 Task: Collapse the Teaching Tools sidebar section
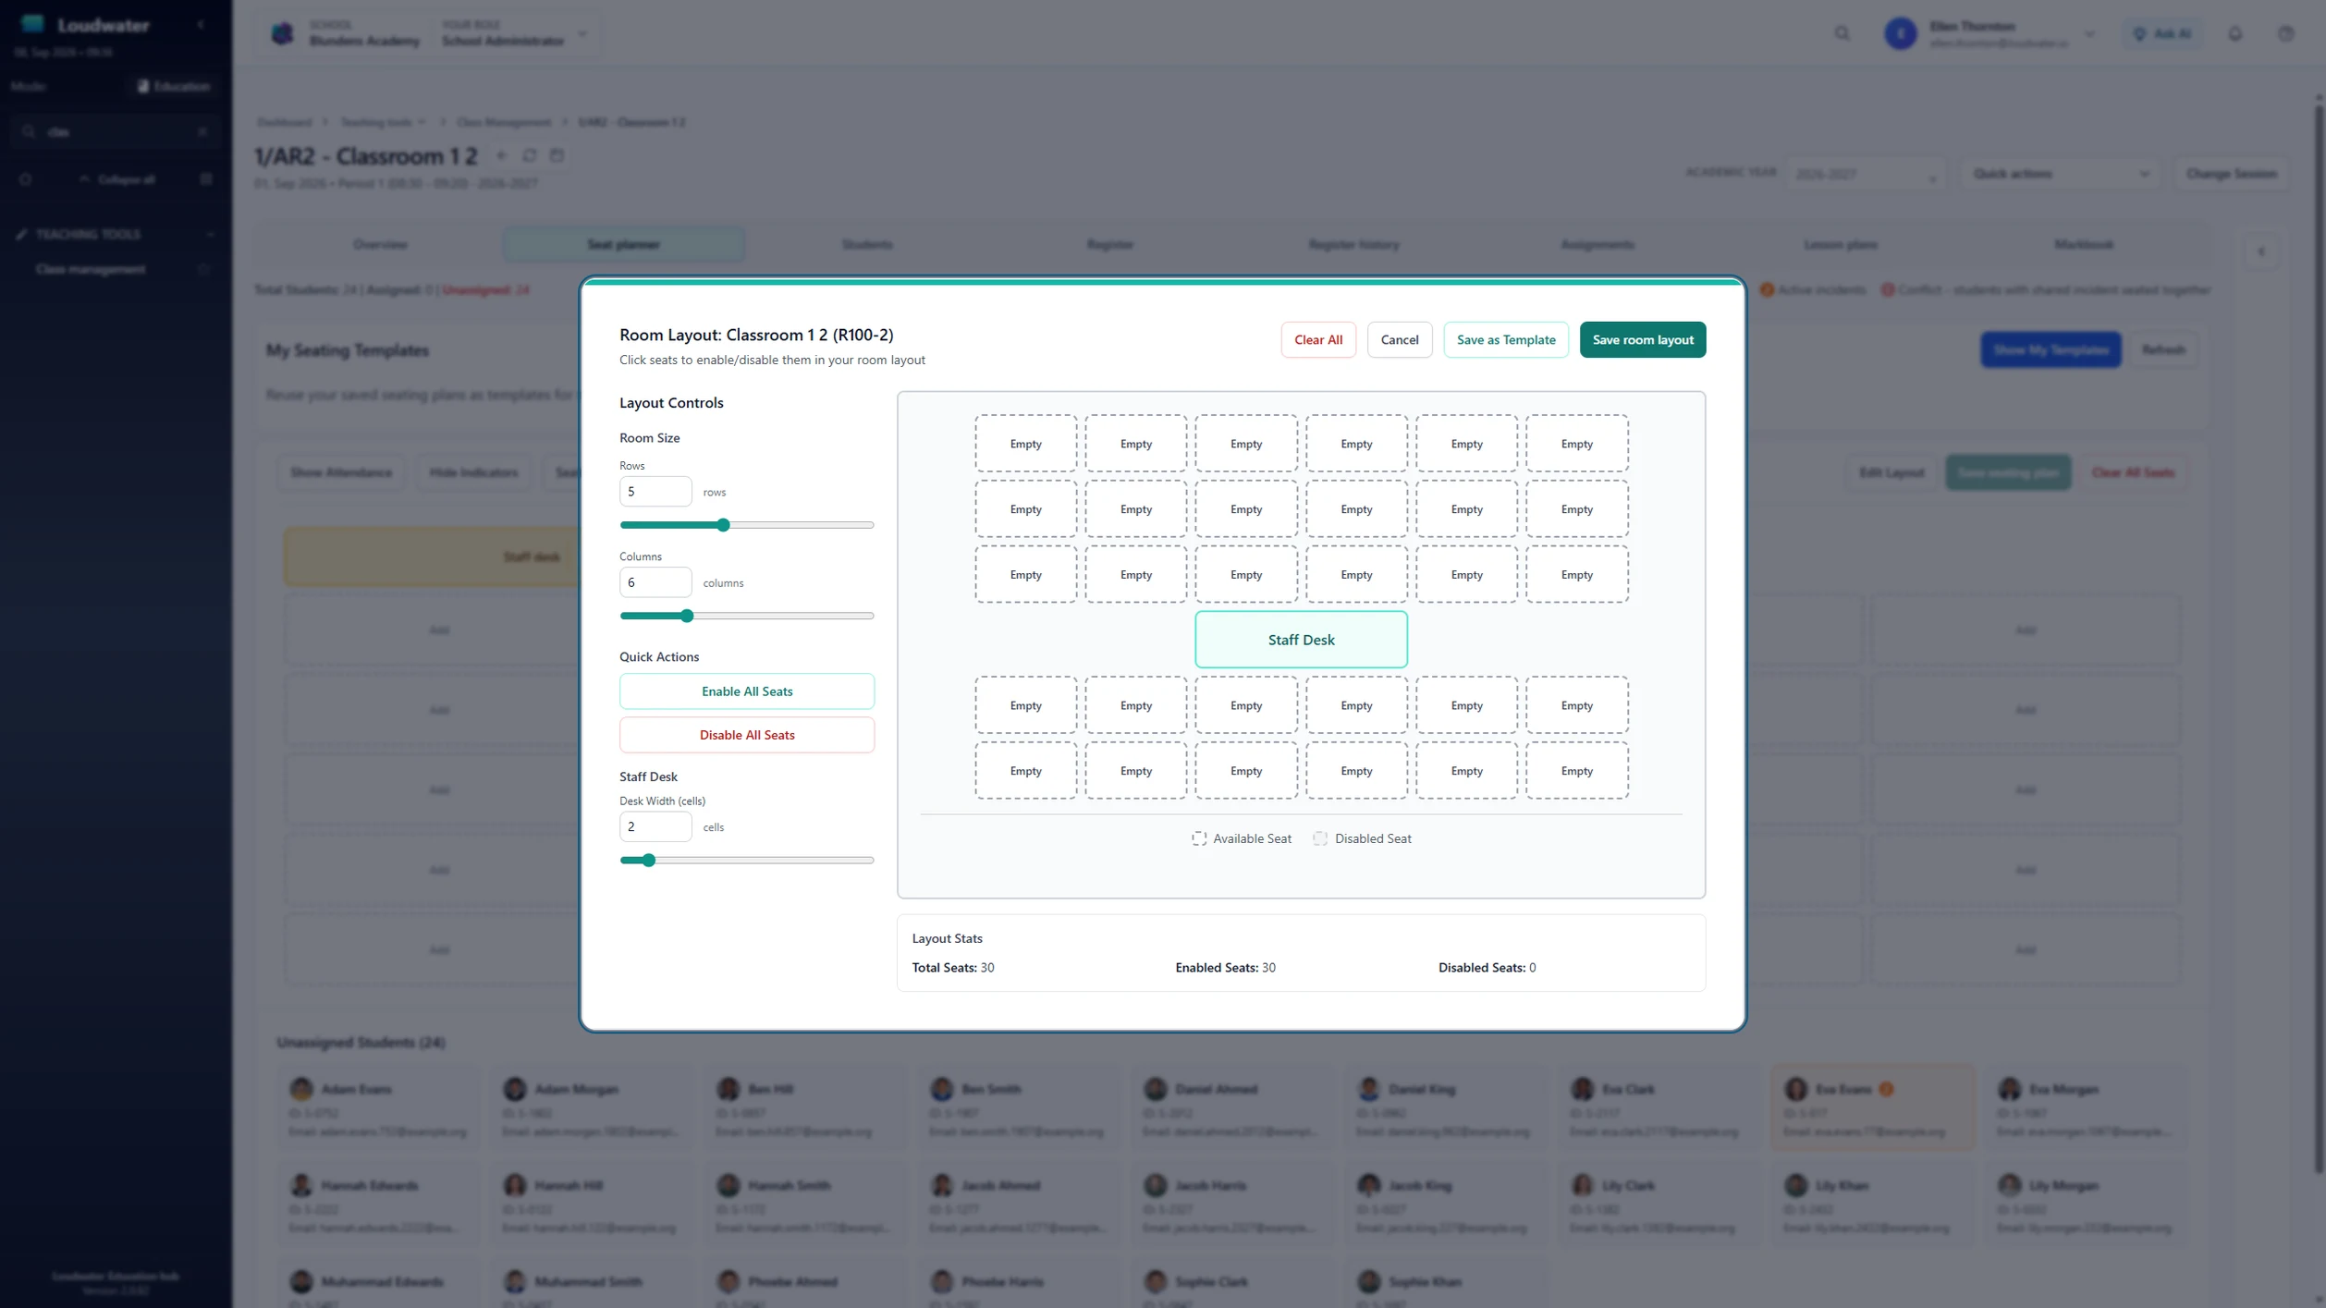pyautogui.click(x=209, y=235)
